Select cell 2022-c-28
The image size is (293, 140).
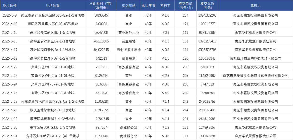(9, 110)
